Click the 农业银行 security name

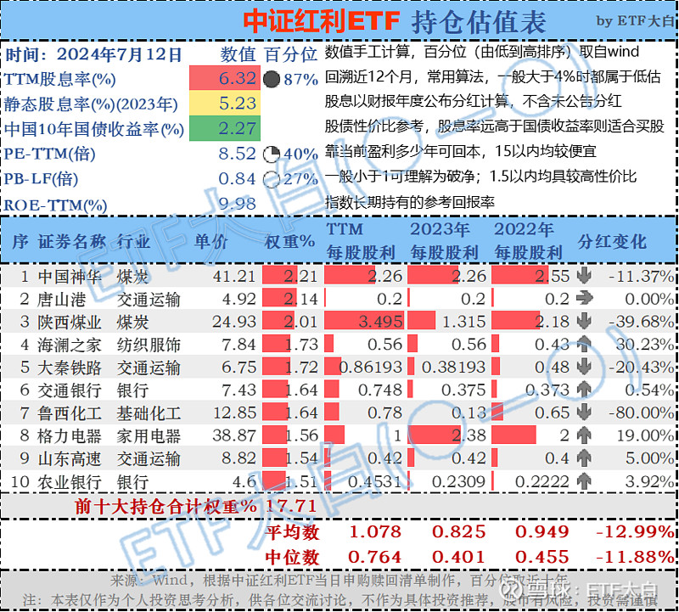pyautogui.click(x=70, y=481)
